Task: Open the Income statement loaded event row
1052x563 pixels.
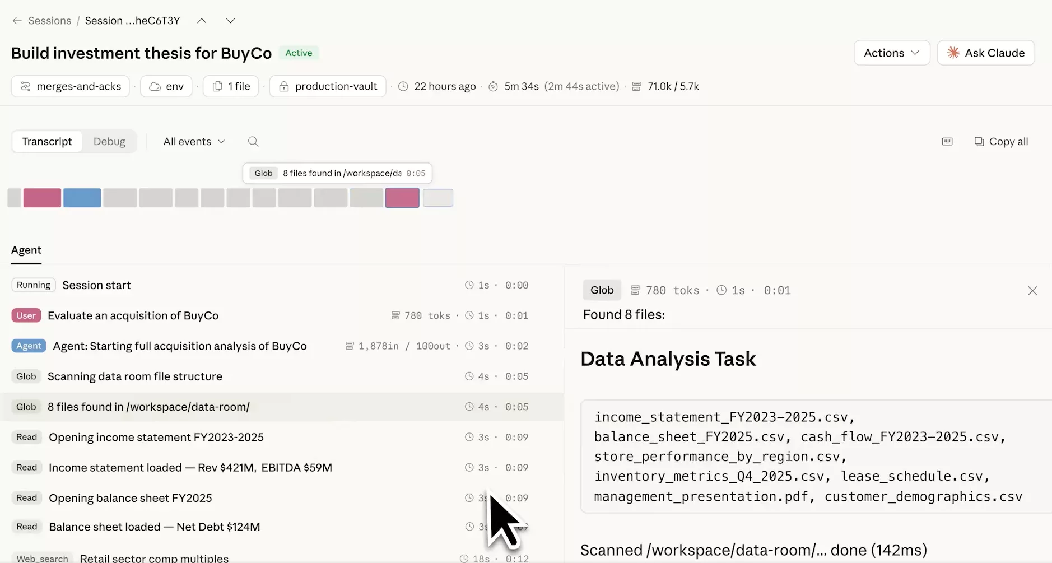Action: click(190, 468)
